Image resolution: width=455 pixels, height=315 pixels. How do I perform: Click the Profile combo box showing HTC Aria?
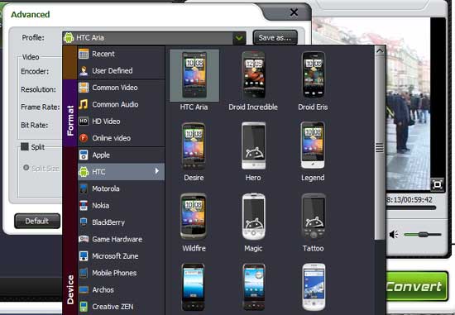154,38
